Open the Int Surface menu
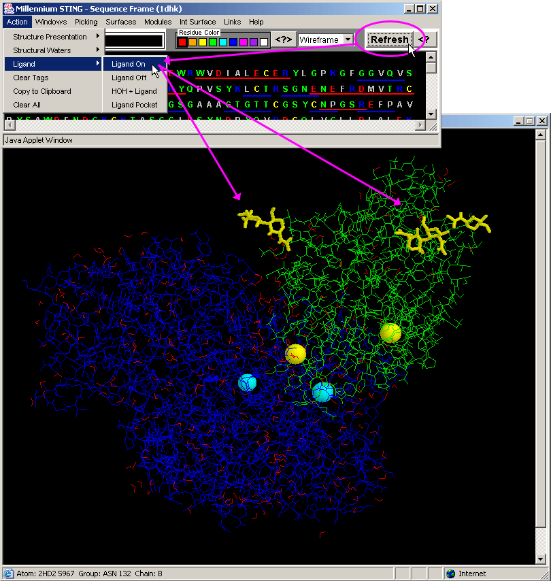 coord(197,22)
